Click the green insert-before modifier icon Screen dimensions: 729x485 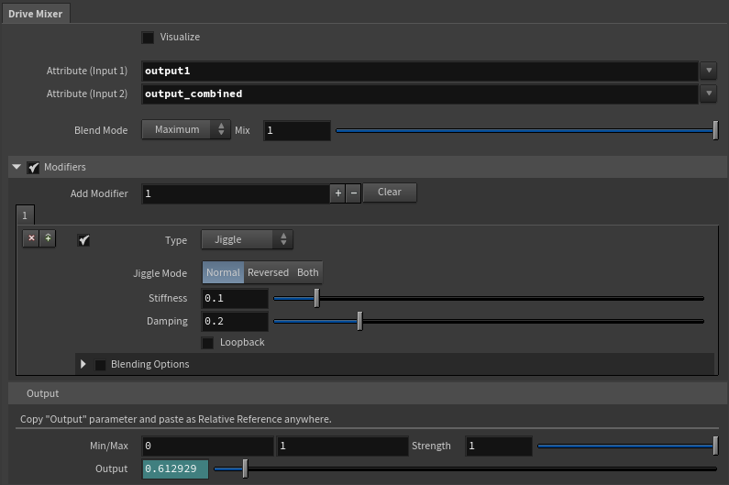[48, 238]
